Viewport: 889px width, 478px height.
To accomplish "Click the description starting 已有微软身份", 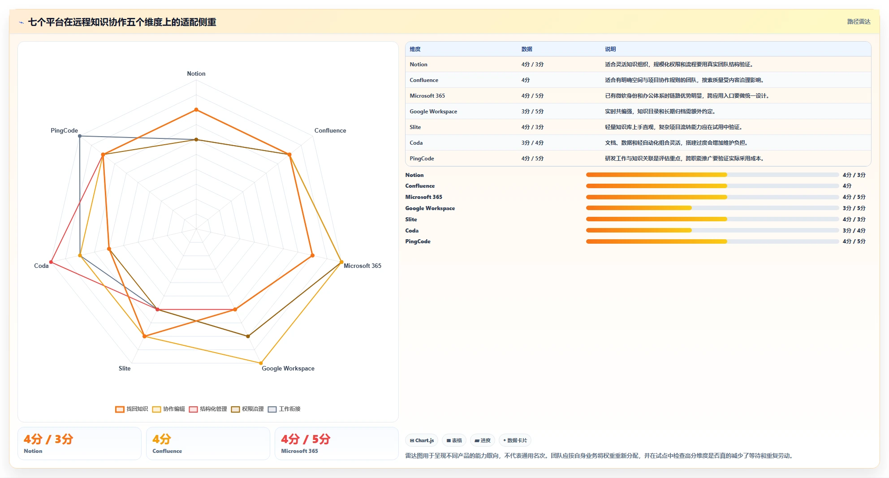I will click(x=688, y=96).
